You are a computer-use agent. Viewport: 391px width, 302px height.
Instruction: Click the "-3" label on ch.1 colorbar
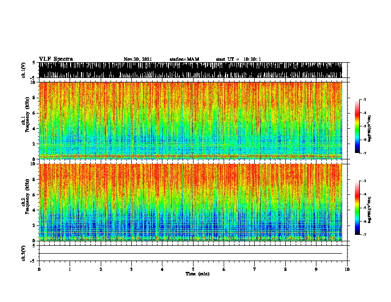click(364, 100)
